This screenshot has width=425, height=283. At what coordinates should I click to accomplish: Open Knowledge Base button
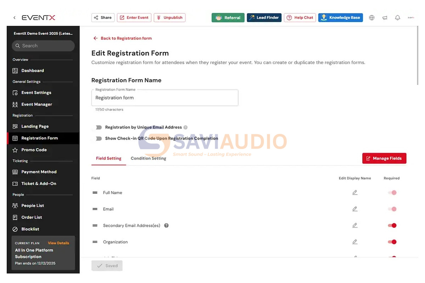[340, 18]
